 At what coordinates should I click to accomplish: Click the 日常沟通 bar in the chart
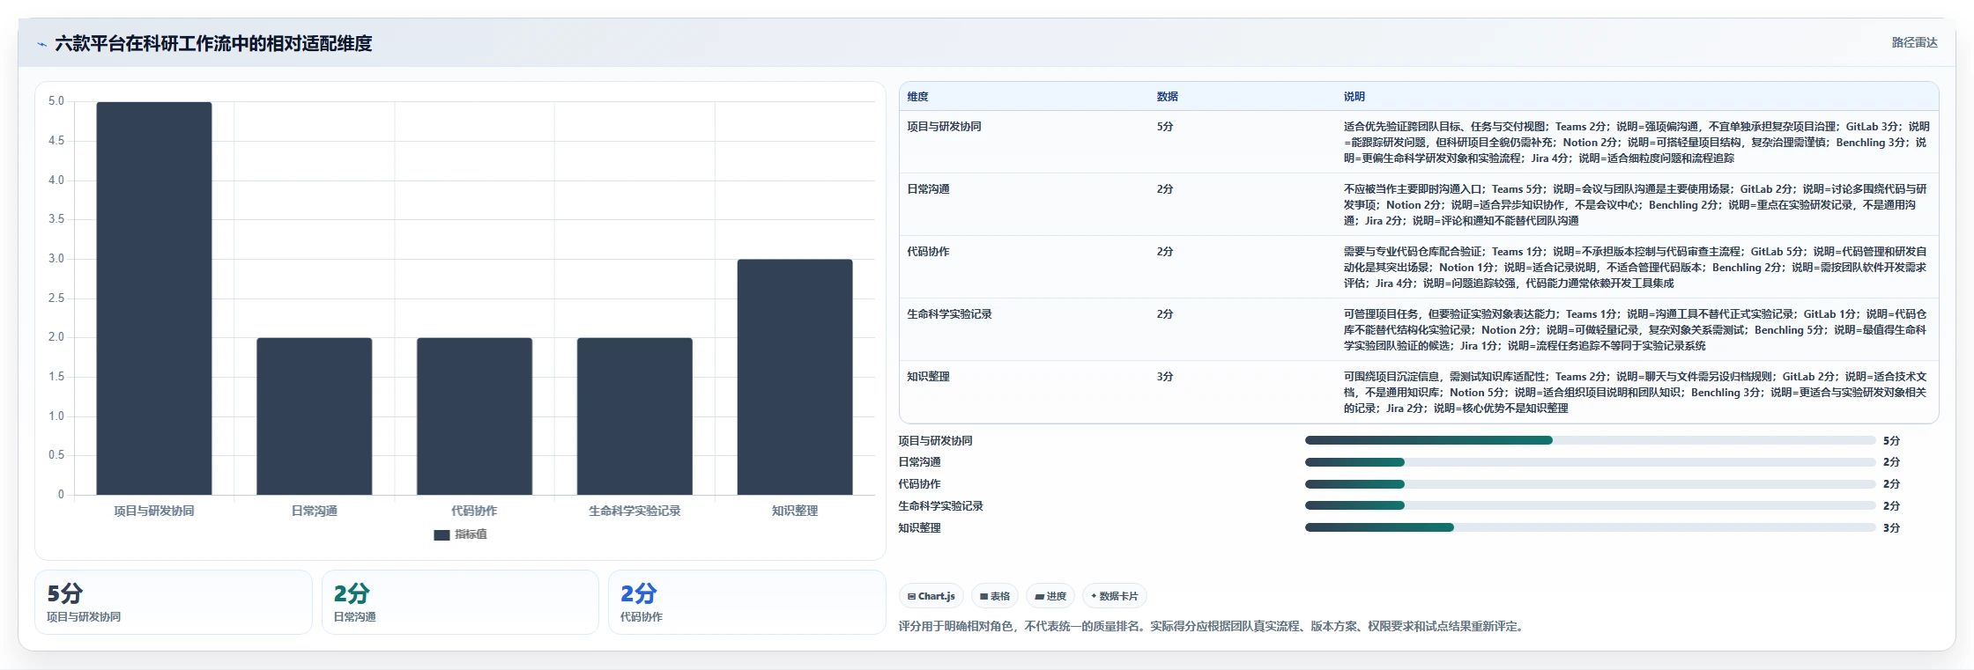tap(315, 416)
